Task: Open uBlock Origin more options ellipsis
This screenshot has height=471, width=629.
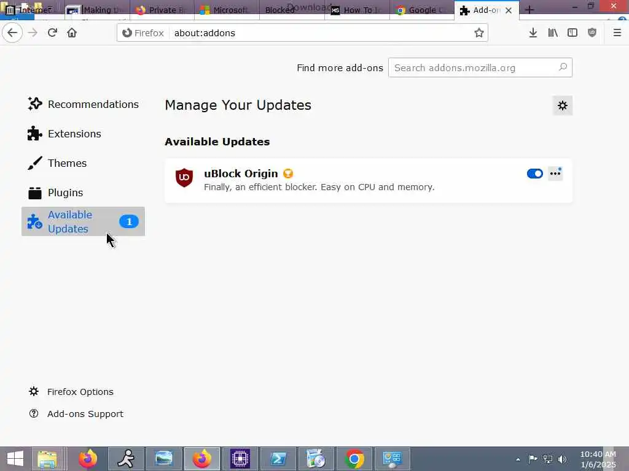Action: click(555, 174)
